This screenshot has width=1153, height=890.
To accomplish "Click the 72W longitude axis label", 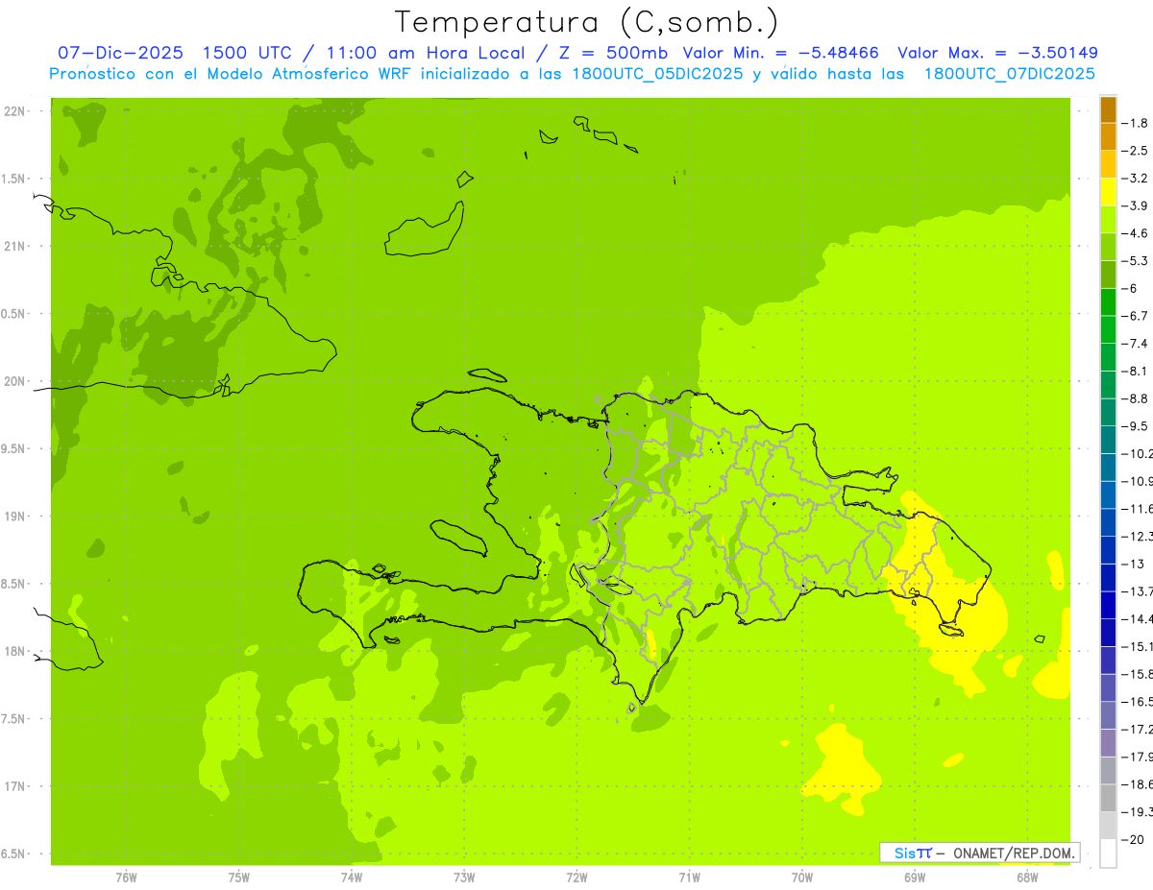I will 576,877.
